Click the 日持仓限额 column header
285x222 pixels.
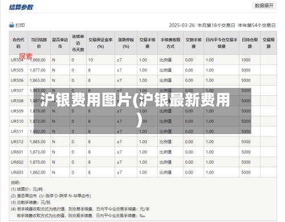(x=250, y=43)
